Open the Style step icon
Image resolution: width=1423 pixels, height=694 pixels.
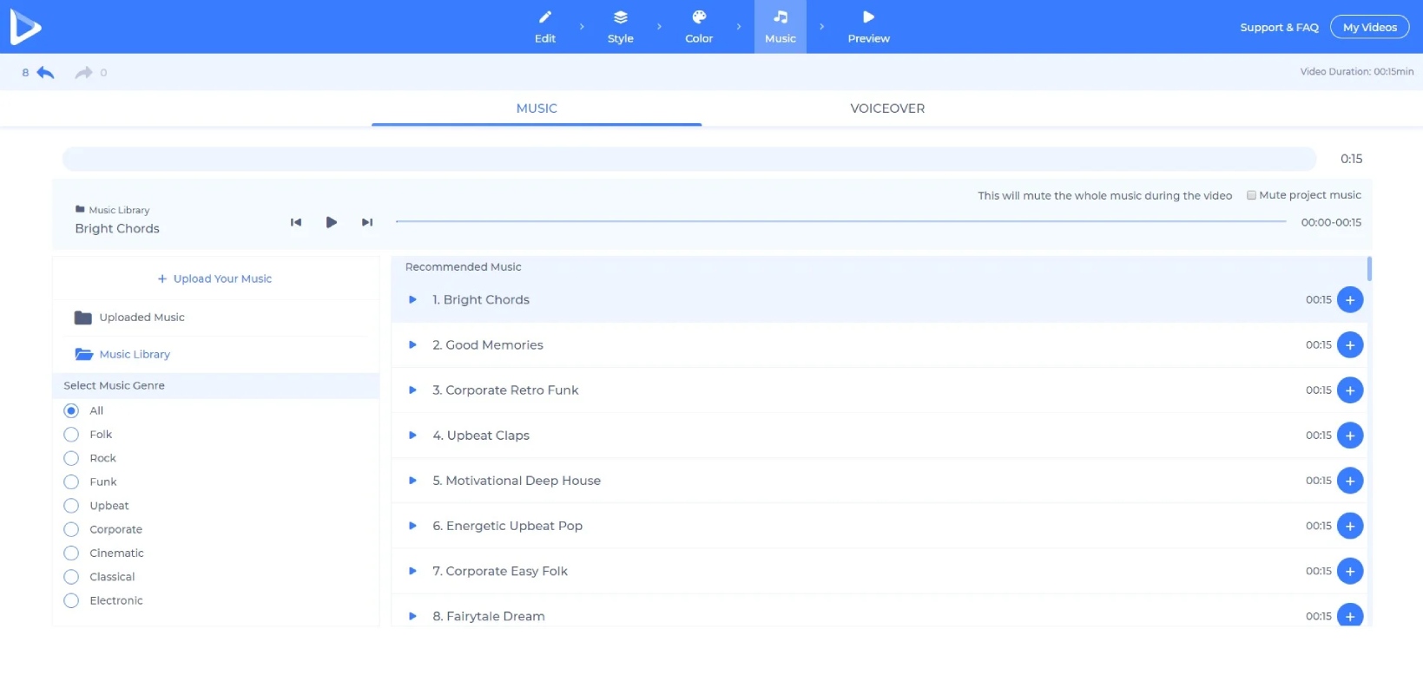pos(621,17)
